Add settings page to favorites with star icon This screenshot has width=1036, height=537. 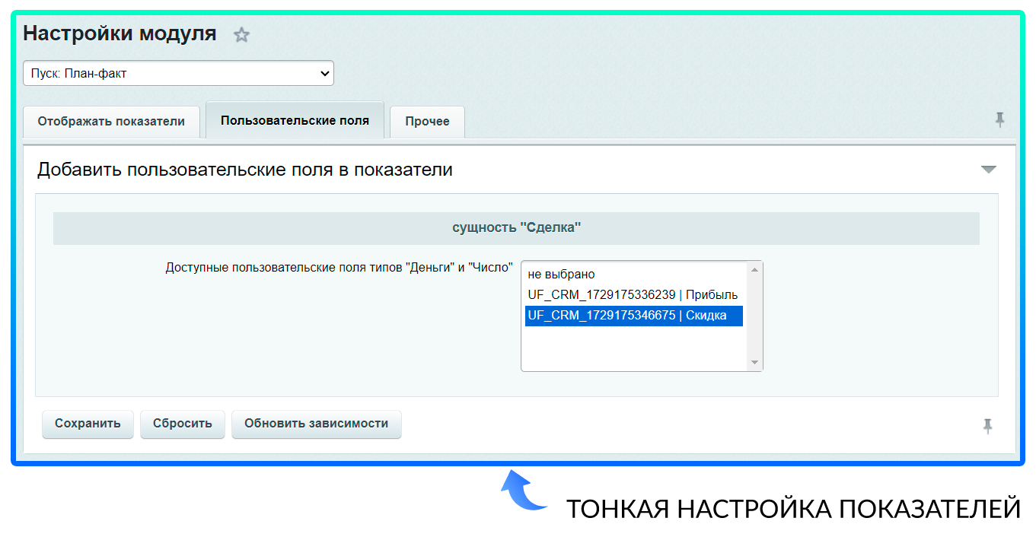[241, 35]
